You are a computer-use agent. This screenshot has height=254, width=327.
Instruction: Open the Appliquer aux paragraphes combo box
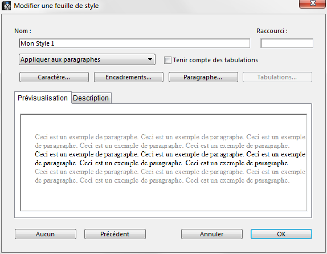87,59
